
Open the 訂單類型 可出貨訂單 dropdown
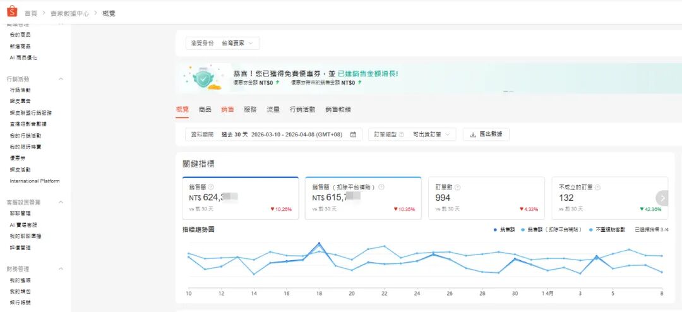(x=412, y=135)
